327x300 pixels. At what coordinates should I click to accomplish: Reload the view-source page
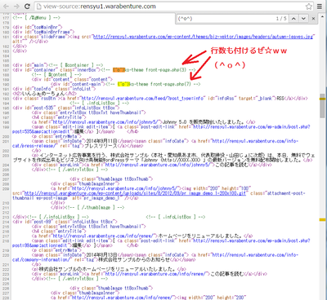27,7
